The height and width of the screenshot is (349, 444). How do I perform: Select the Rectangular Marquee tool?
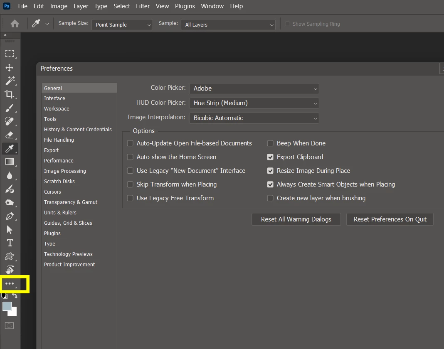pos(10,54)
